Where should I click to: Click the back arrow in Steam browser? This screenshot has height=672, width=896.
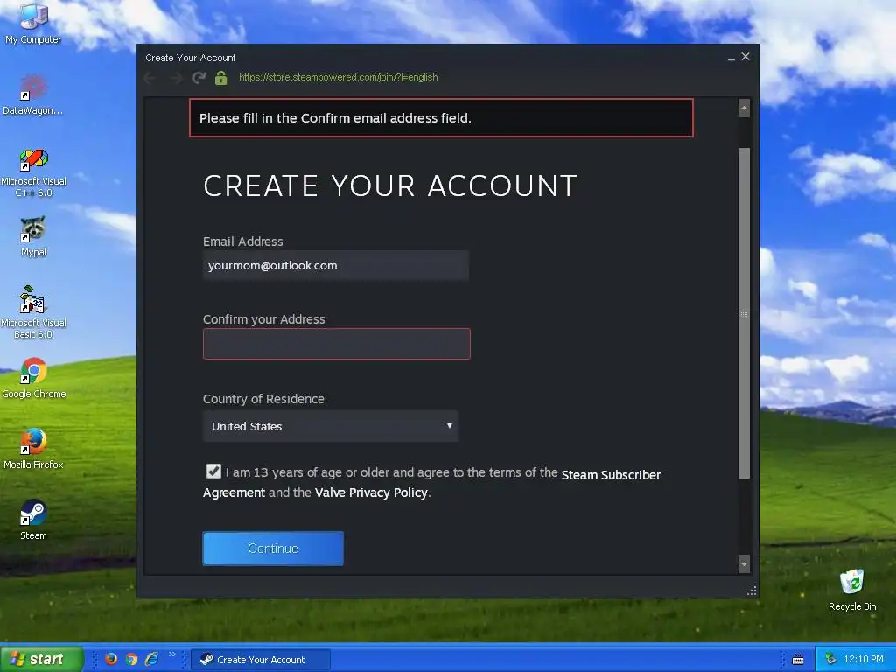(x=150, y=78)
